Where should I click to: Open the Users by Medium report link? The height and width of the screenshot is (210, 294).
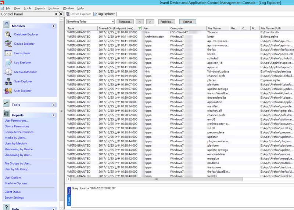16,143
